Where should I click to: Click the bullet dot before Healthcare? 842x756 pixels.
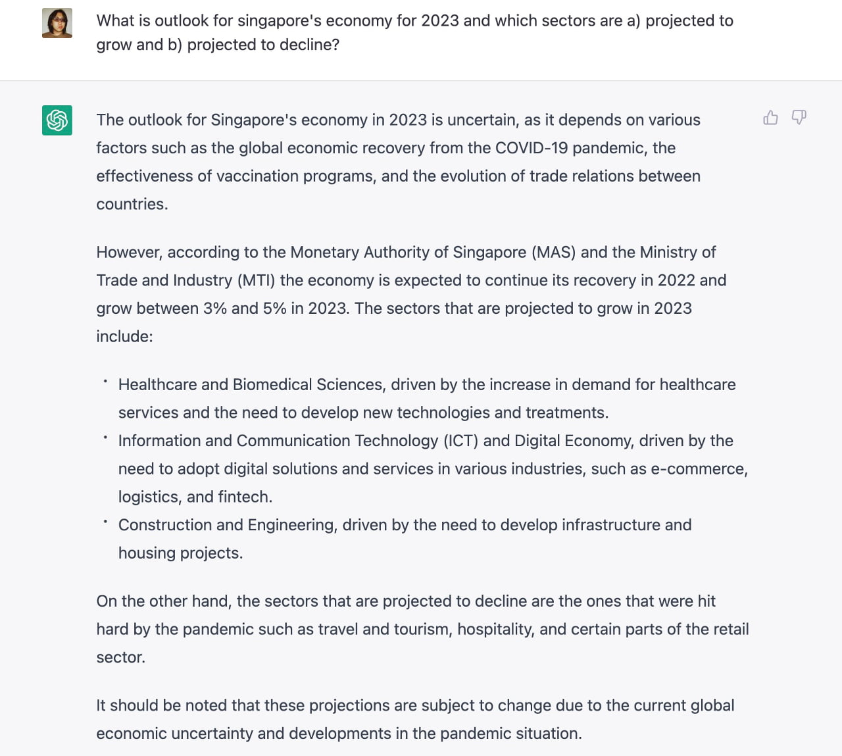(x=105, y=380)
